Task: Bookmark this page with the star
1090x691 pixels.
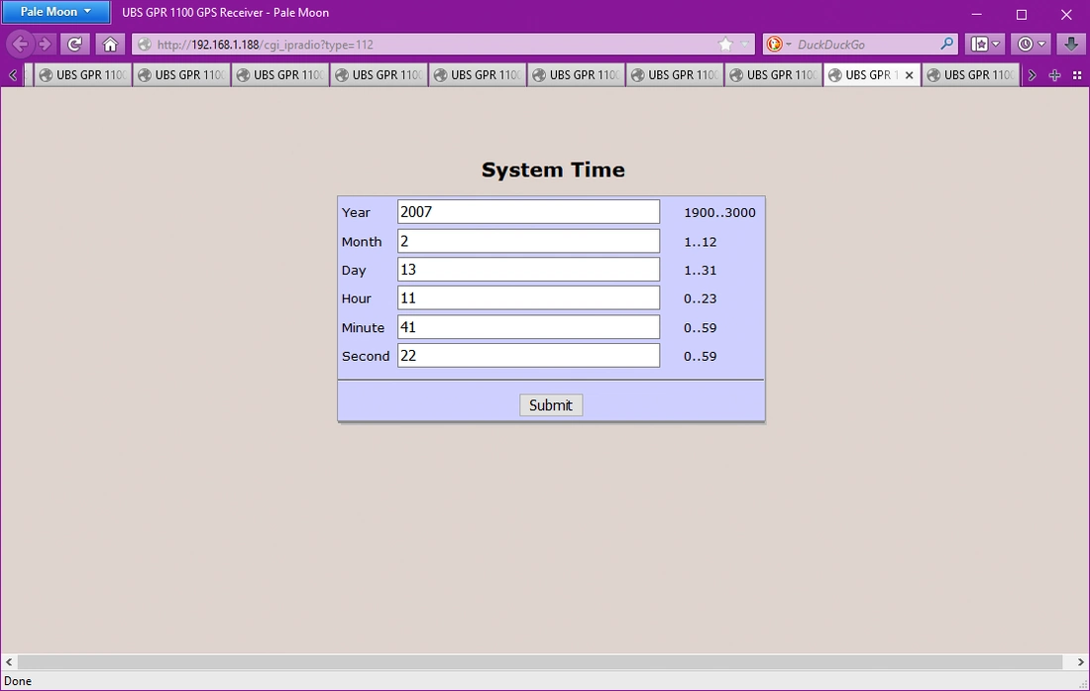Action: click(x=725, y=45)
